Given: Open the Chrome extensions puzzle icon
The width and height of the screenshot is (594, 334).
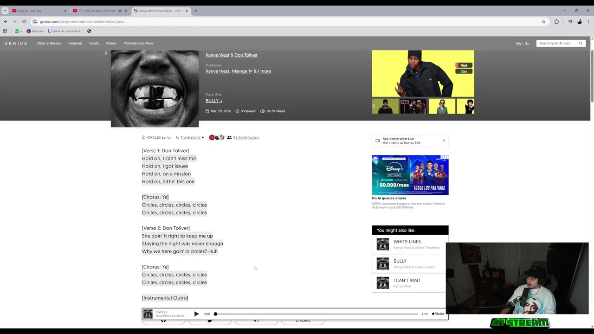Looking at the screenshot, I should point(556,21).
